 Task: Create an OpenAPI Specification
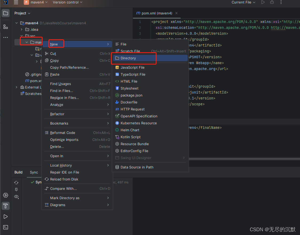(x=150, y=116)
